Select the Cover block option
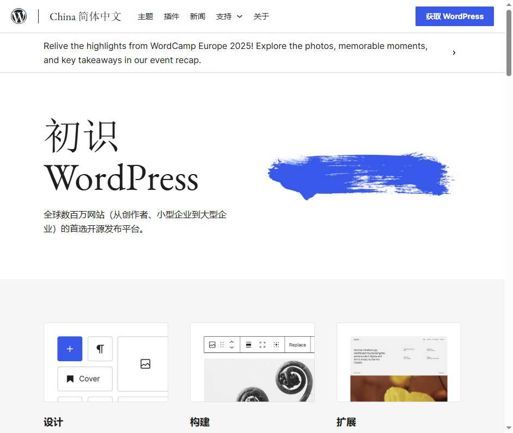Screen dimensions: 513x433 [x=85, y=379]
